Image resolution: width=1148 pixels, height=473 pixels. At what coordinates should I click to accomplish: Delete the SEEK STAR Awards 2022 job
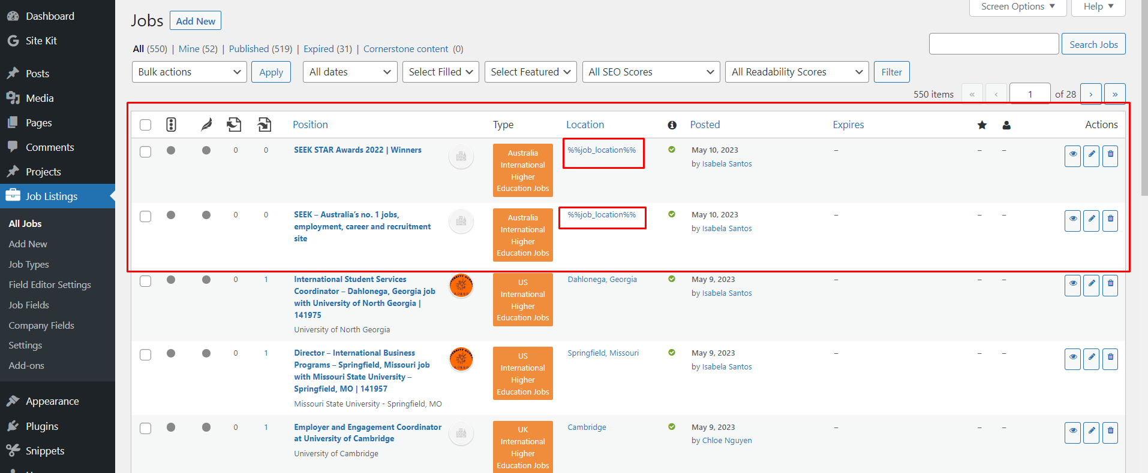(x=1110, y=156)
